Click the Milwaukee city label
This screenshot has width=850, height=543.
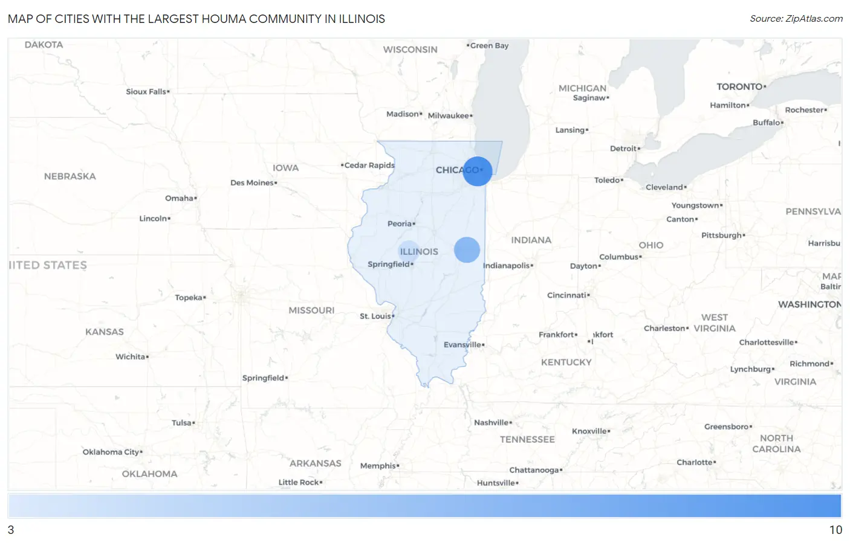click(x=450, y=115)
